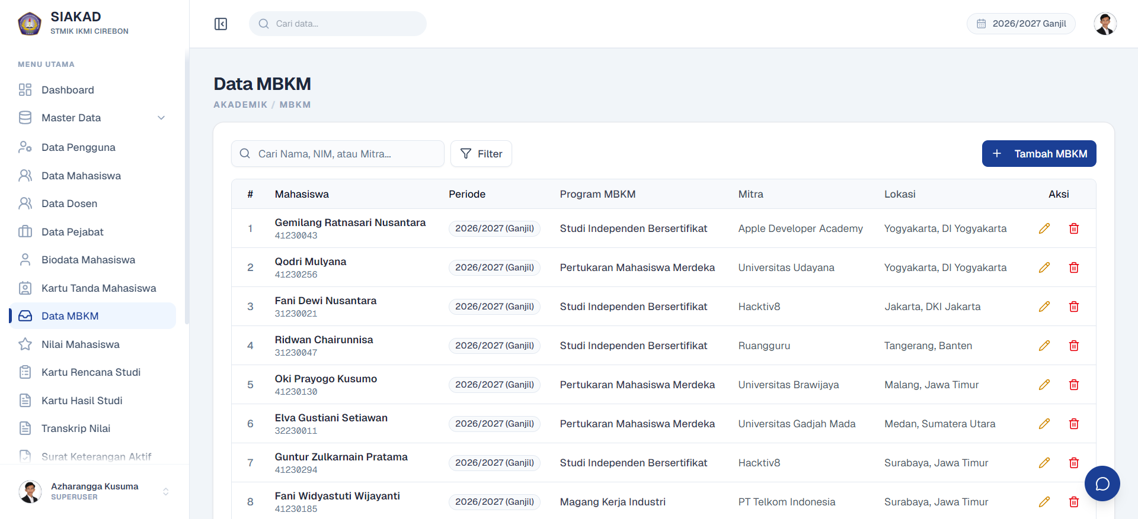Click the Medan, Sumatera Utara location
The image size is (1138, 519).
pos(939,424)
